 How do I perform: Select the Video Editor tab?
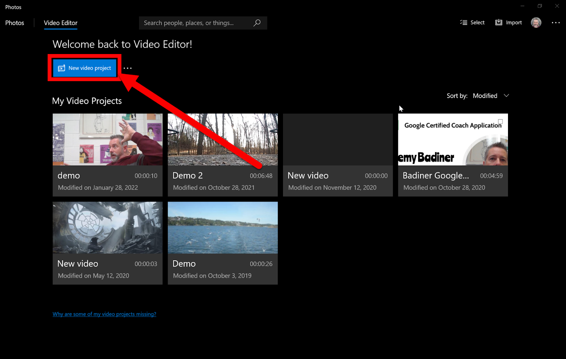point(60,23)
